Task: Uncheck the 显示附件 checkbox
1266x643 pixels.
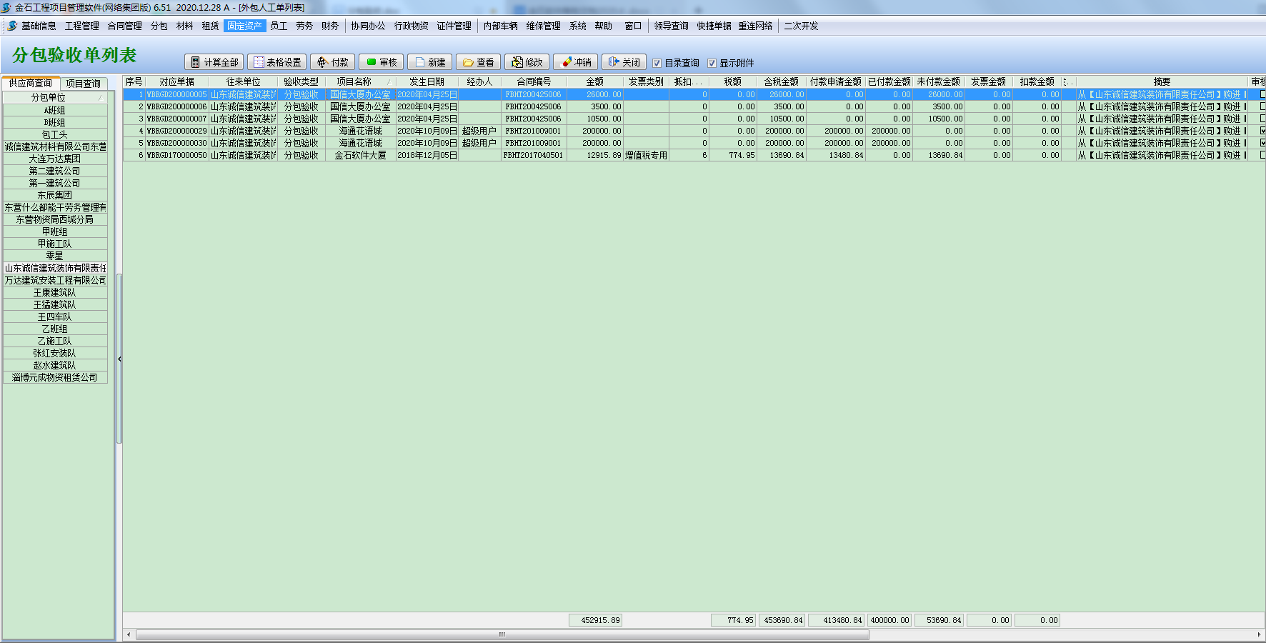Action: point(712,64)
